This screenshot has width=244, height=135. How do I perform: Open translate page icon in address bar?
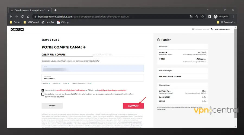(191, 16)
